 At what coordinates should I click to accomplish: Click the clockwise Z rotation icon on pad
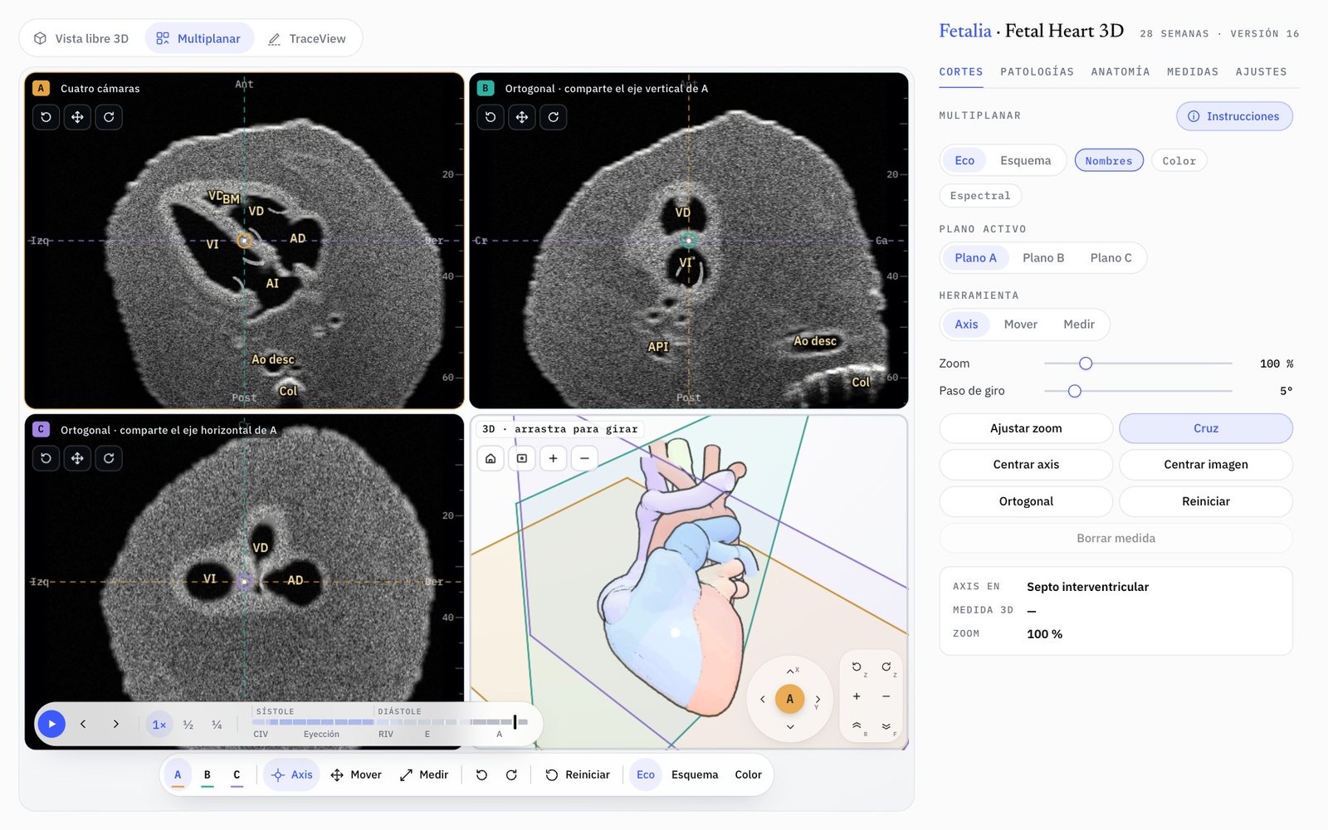(x=886, y=667)
